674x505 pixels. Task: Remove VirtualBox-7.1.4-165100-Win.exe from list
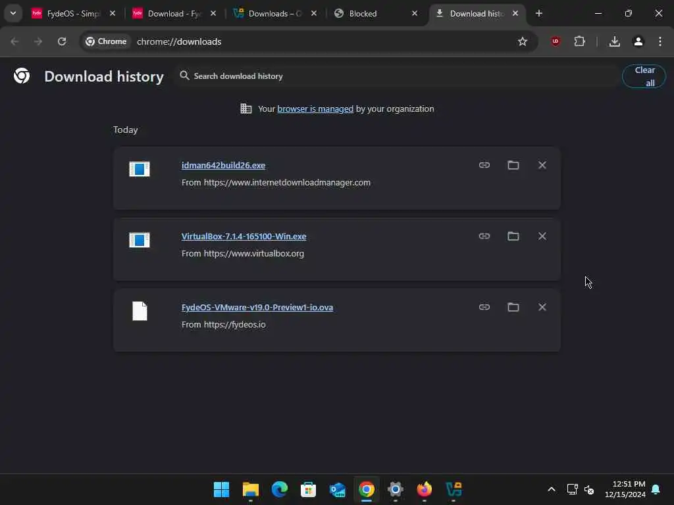[542, 236]
